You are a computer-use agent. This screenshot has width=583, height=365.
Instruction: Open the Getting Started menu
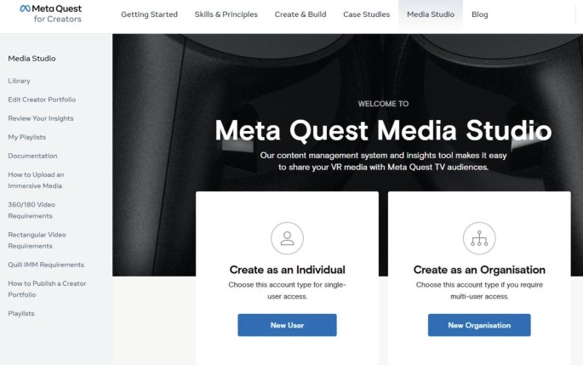click(x=150, y=14)
